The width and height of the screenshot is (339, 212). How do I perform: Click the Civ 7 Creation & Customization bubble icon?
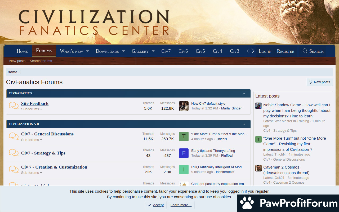pos(14,169)
